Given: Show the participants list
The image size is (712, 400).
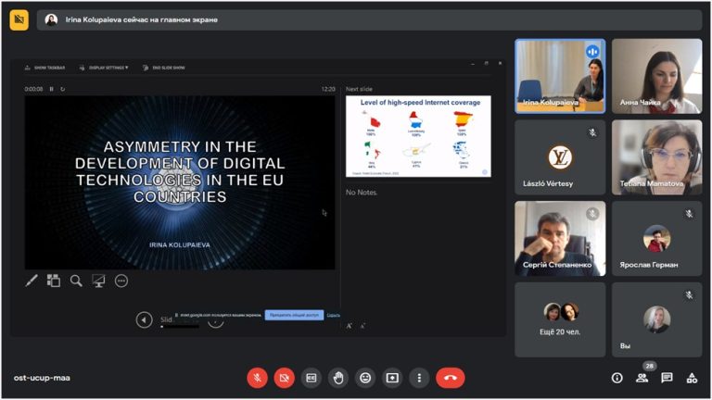Looking at the screenshot, I should pyautogui.click(x=642, y=378).
